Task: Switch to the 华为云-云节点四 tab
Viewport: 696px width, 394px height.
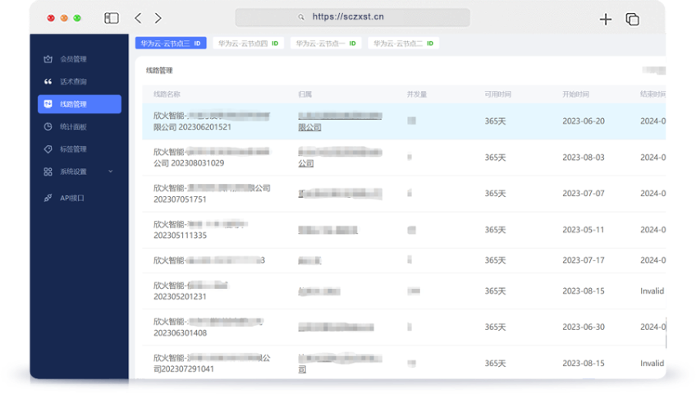Action: pos(248,43)
